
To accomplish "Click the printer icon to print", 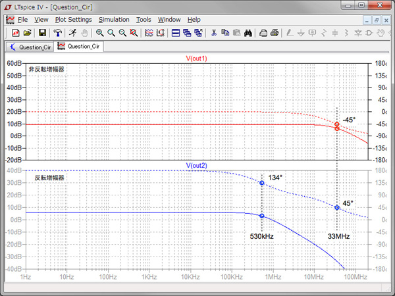I will click(275, 32).
